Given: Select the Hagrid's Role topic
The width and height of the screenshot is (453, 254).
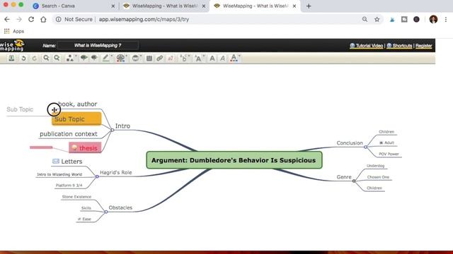Looking at the screenshot, I should 115,172.
